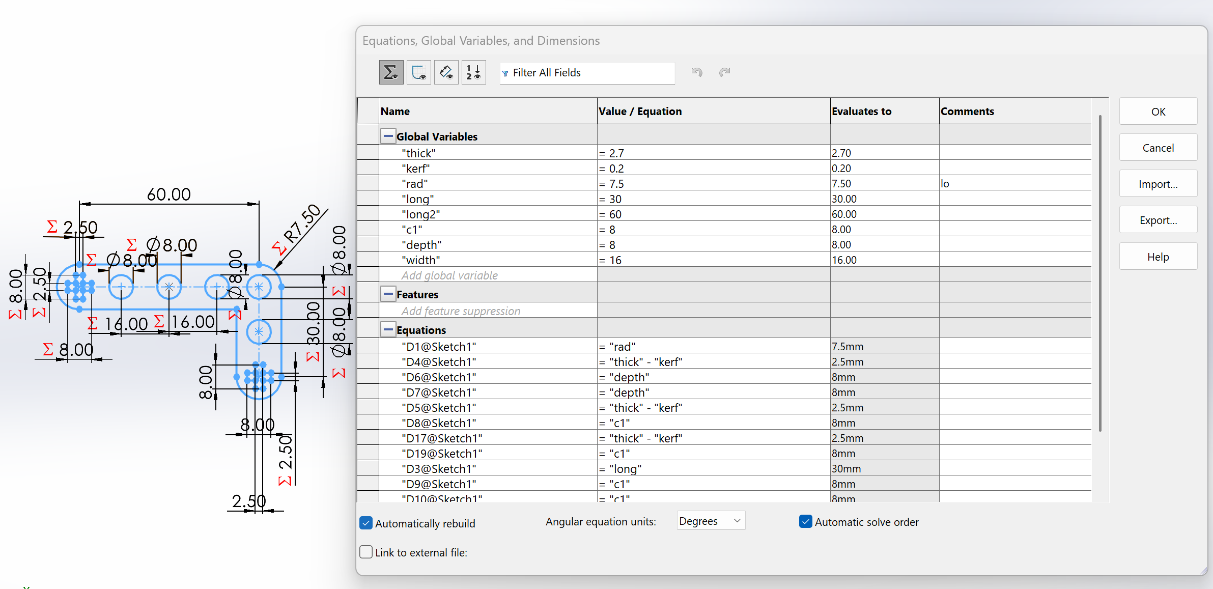
Task: Click the Undo arrow icon
Action: pos(697,72)
